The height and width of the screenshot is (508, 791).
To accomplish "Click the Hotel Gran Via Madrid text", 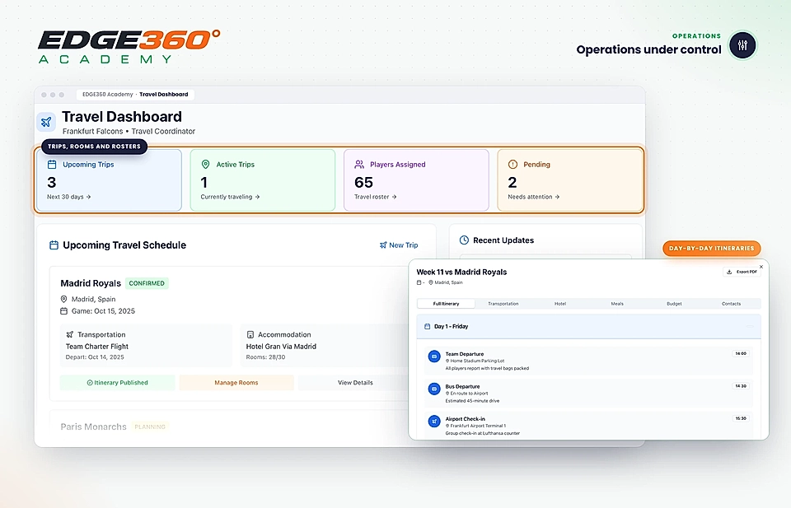I will 281,347.
